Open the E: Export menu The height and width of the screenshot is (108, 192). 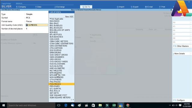pyautogui.click(x=135, y=7)
